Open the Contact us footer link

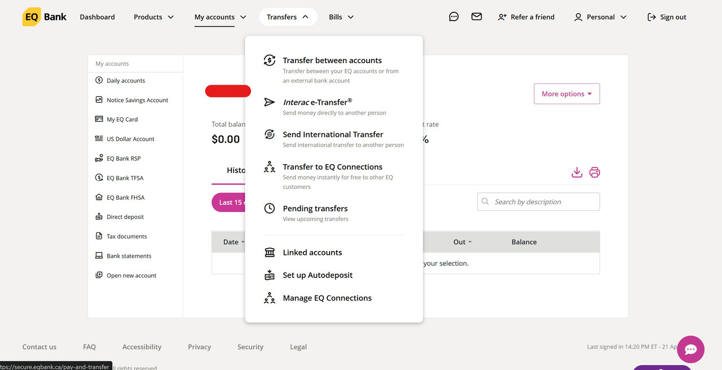[x=39, y=347]
